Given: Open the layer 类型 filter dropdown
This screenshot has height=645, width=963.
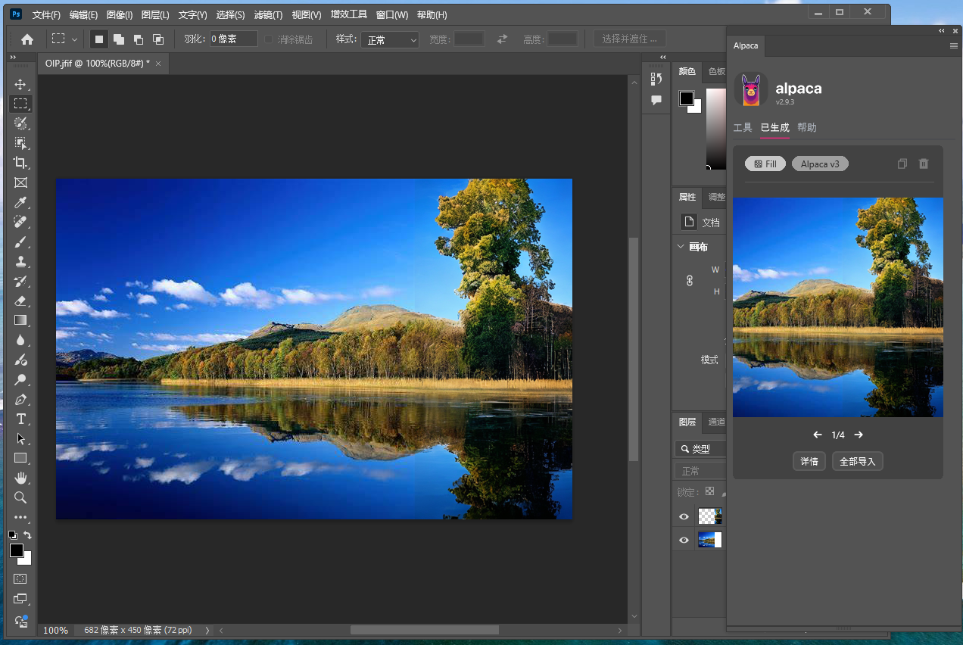Looking at the screenshot, I should click(700, 449).
